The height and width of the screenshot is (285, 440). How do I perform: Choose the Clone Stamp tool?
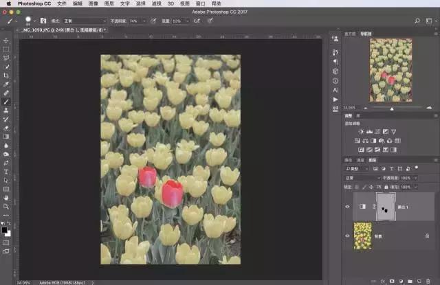tap(6, 111)
